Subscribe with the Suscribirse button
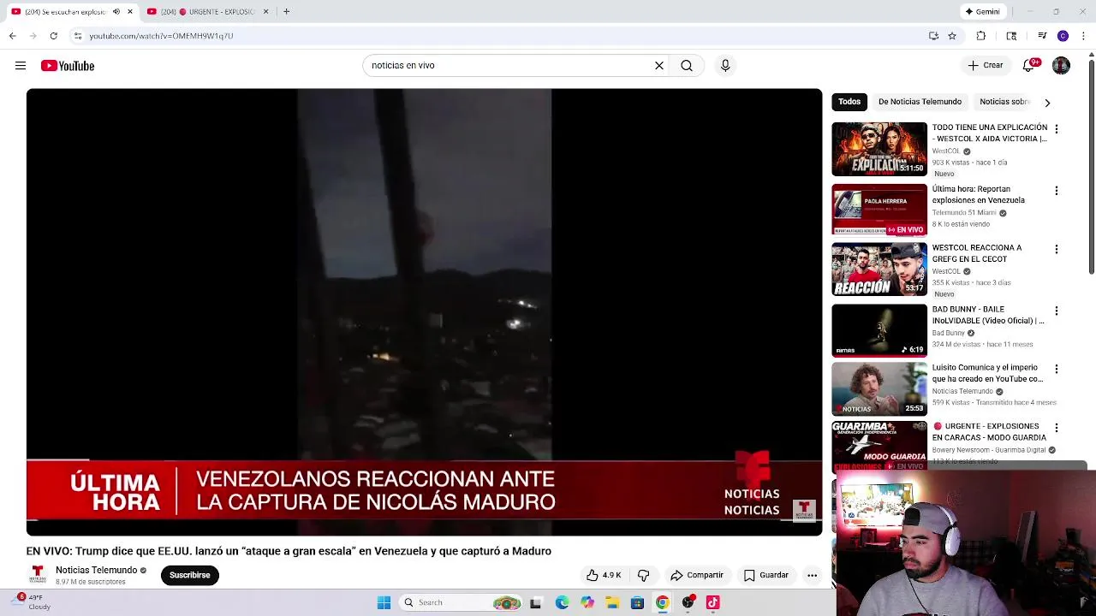This screenshot has height=616, width=1096. pos(190,575)
